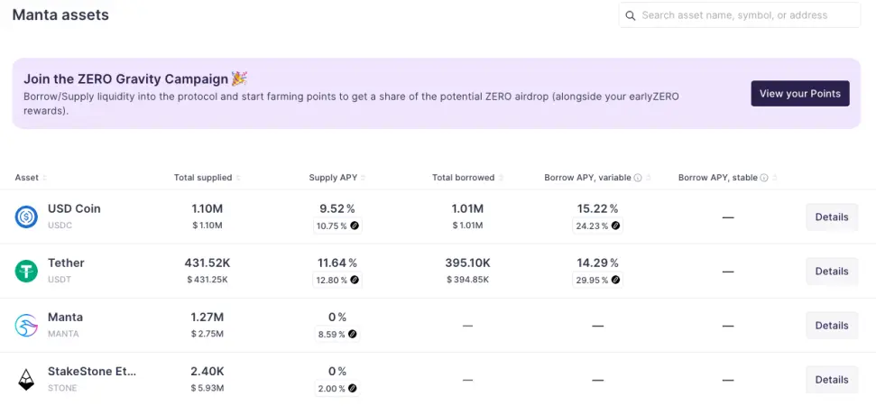The width and height of the screenshot is (876, 406).
Task: Click StakeStone total supplied 2.40K
Action: pyautogui.click(x=207, y=371)
